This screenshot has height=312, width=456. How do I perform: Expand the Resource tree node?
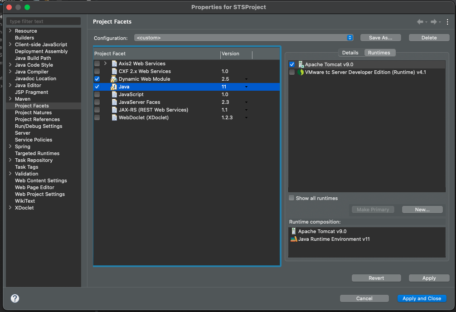[10, 31]
